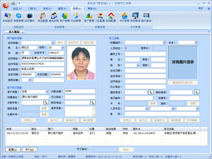Click the 没有图片信息 employee photo placeholder
The width and height of the screenshot is (212, 159).
183,62
